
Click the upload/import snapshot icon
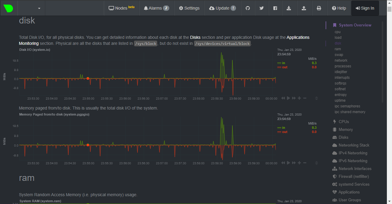point(304,8)
